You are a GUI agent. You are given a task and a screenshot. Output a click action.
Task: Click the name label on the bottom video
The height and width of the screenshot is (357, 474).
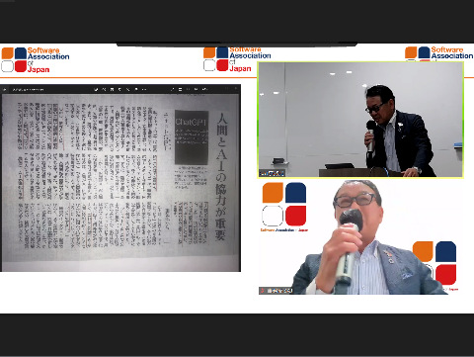click(276, 291)
